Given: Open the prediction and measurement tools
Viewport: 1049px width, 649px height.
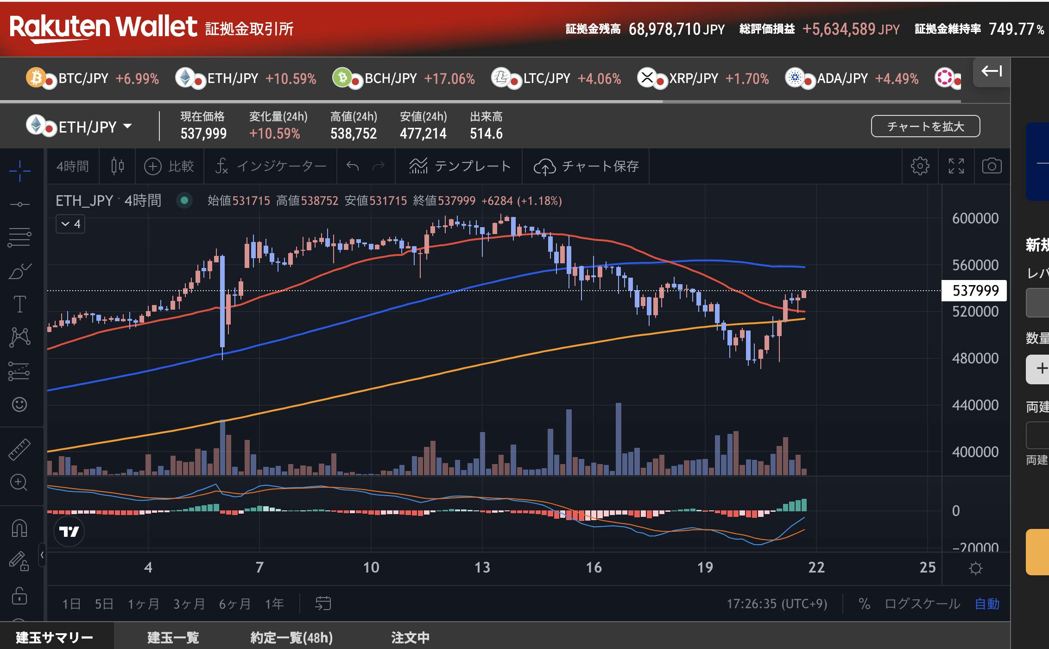Looking at the screenshot, I should [19, 371].
